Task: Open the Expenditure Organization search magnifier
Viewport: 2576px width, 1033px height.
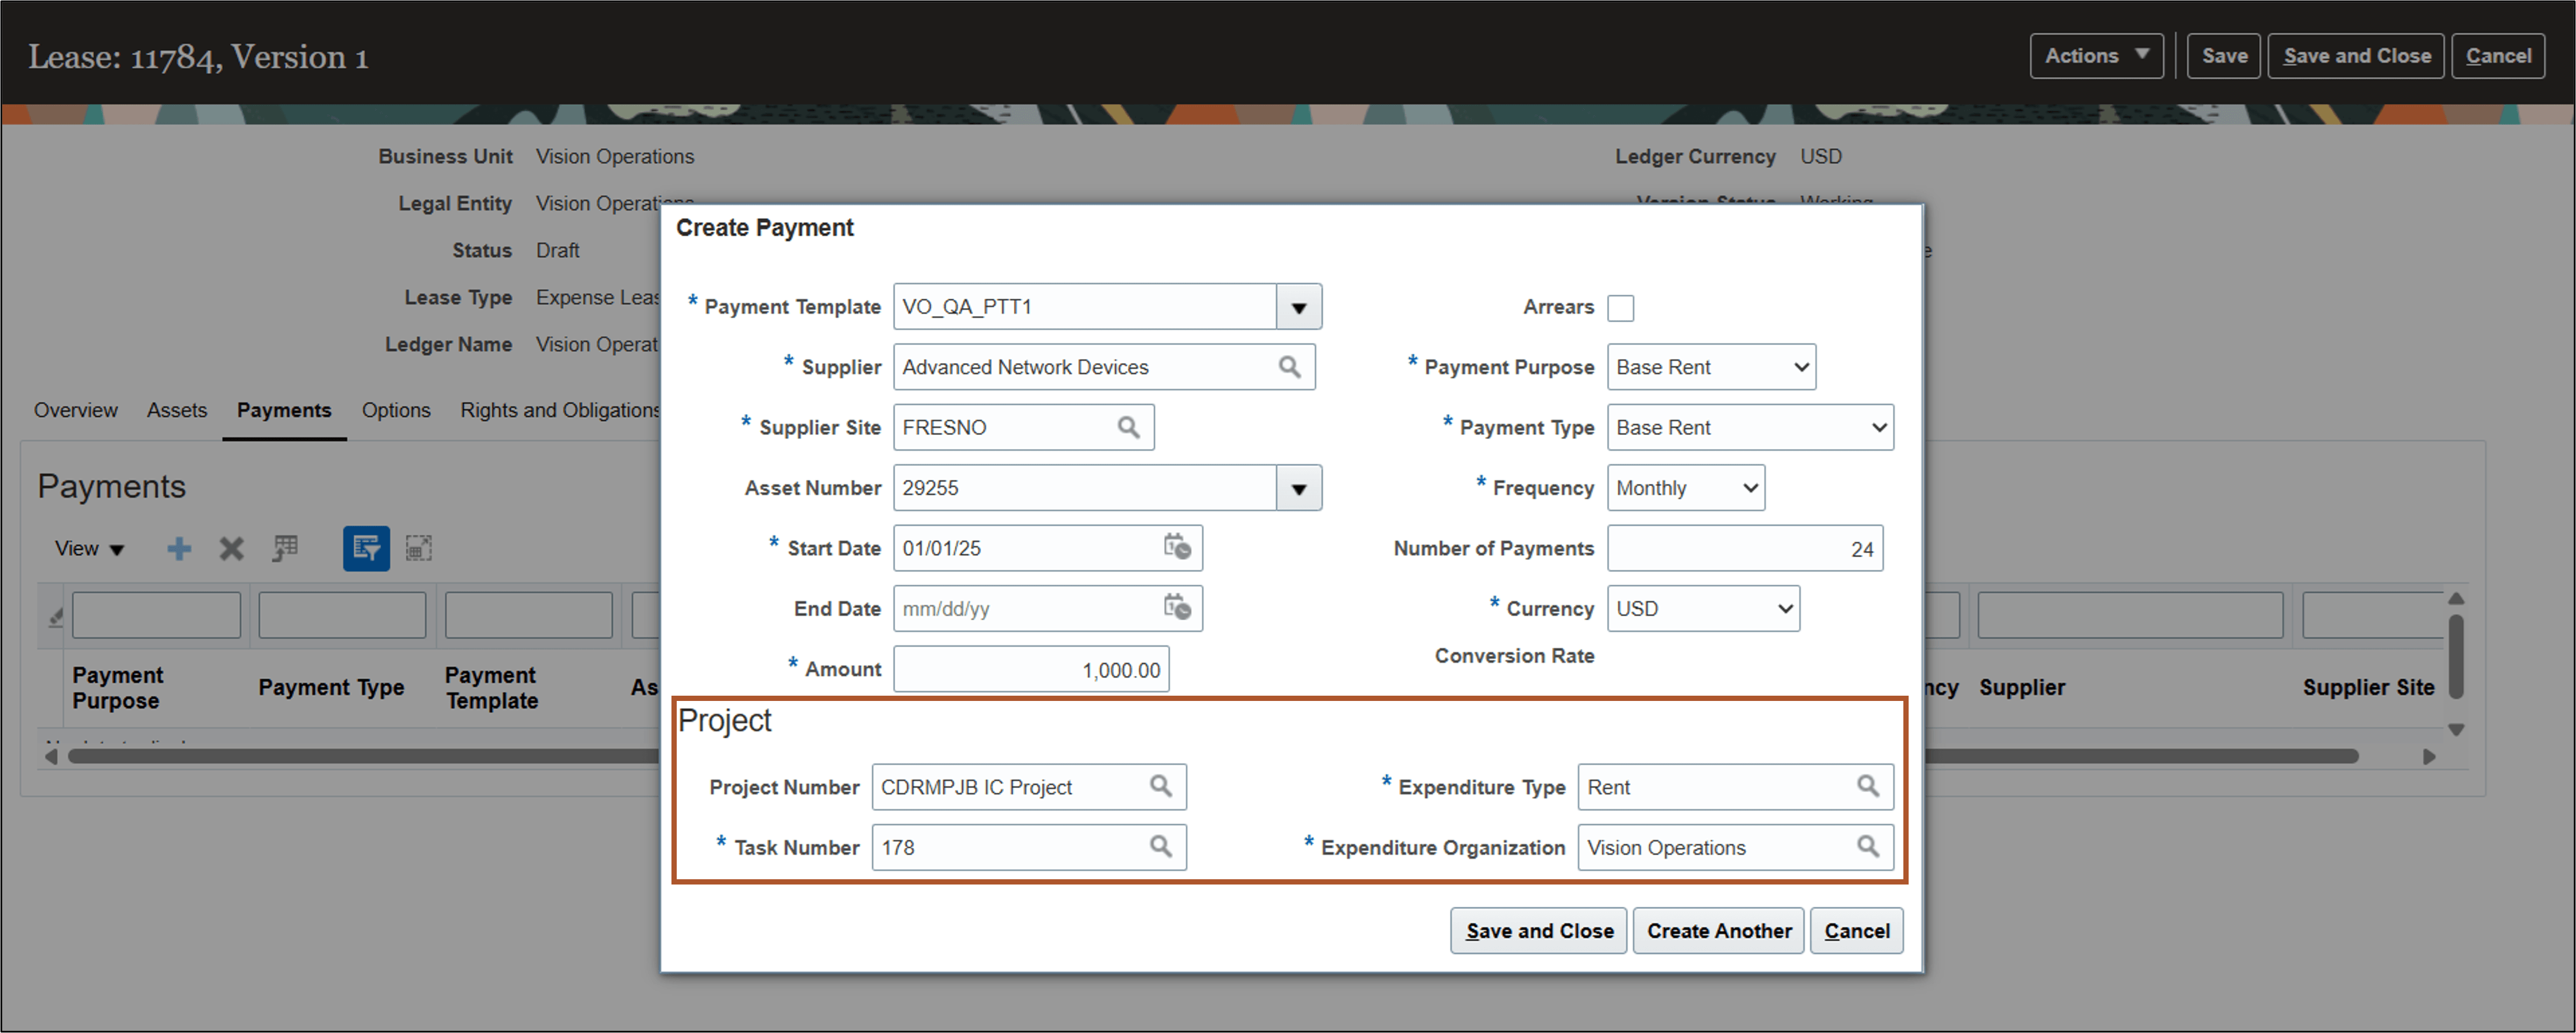Action: pos(1868,847)
